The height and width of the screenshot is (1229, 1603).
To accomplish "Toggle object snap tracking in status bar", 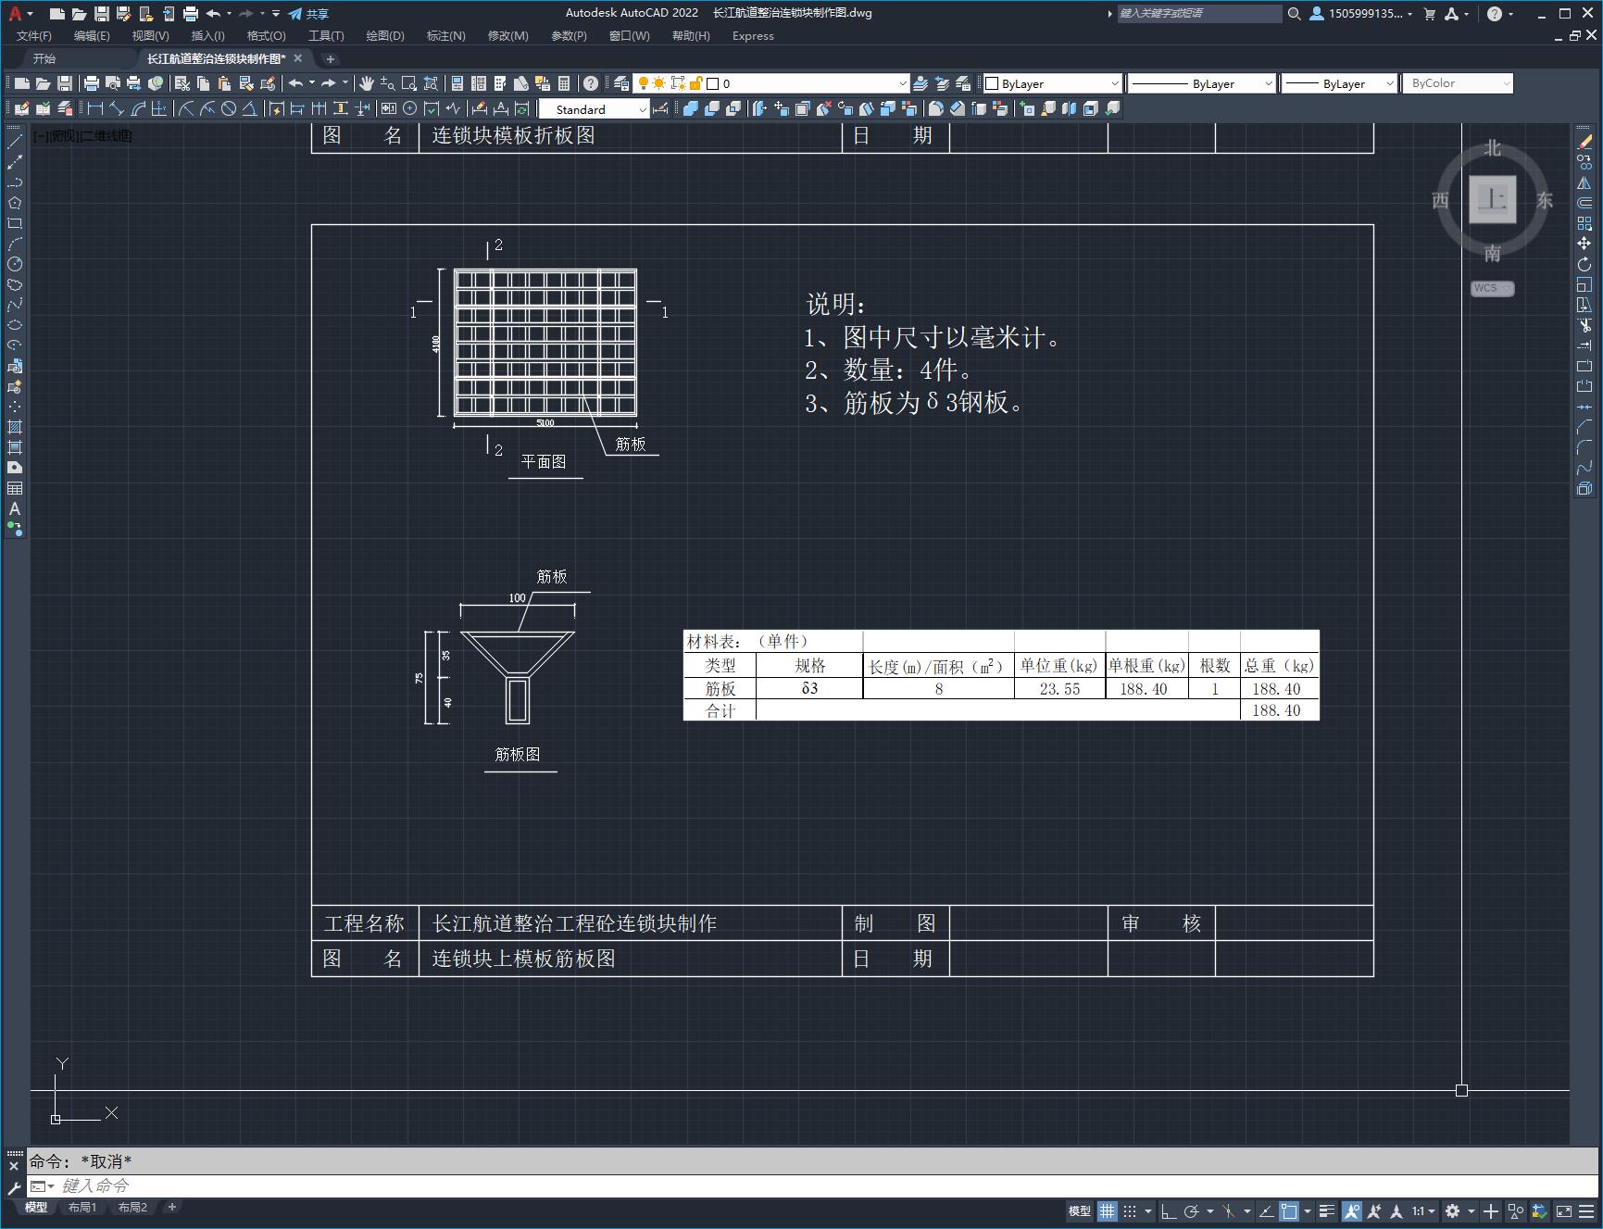I will tap(1266, 1210).
